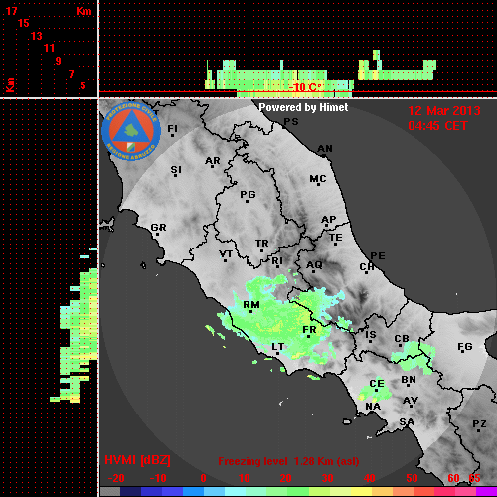Select the NA city label
Screen dimensions: 497x497
[373, 406]
